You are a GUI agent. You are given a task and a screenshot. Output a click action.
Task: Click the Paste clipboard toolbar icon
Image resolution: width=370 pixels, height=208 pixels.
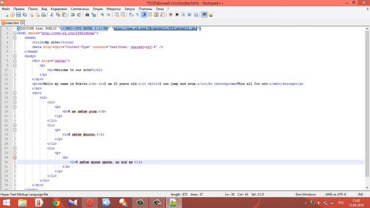(64, 15)
